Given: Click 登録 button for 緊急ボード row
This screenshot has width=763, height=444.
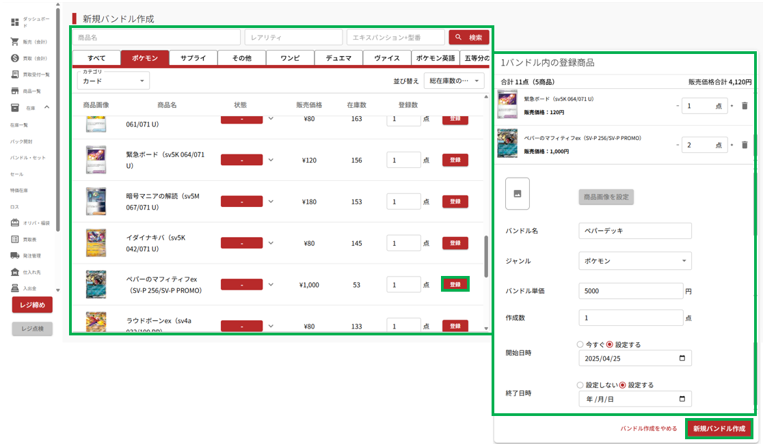Looking at the screenshot, I should tap(455, 160).
